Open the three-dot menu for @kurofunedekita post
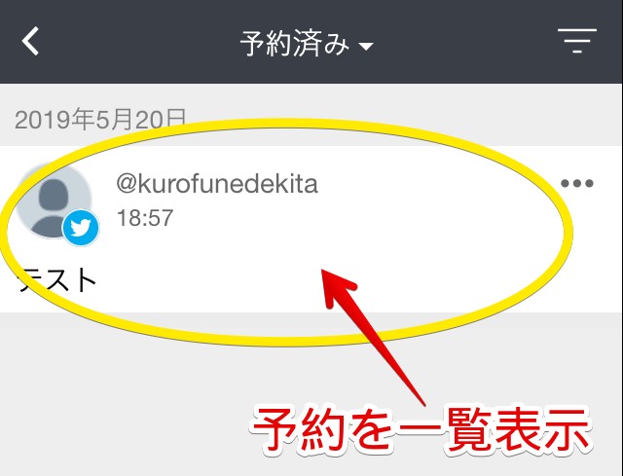This screenshot has width=623, height=476. [577, 183]
